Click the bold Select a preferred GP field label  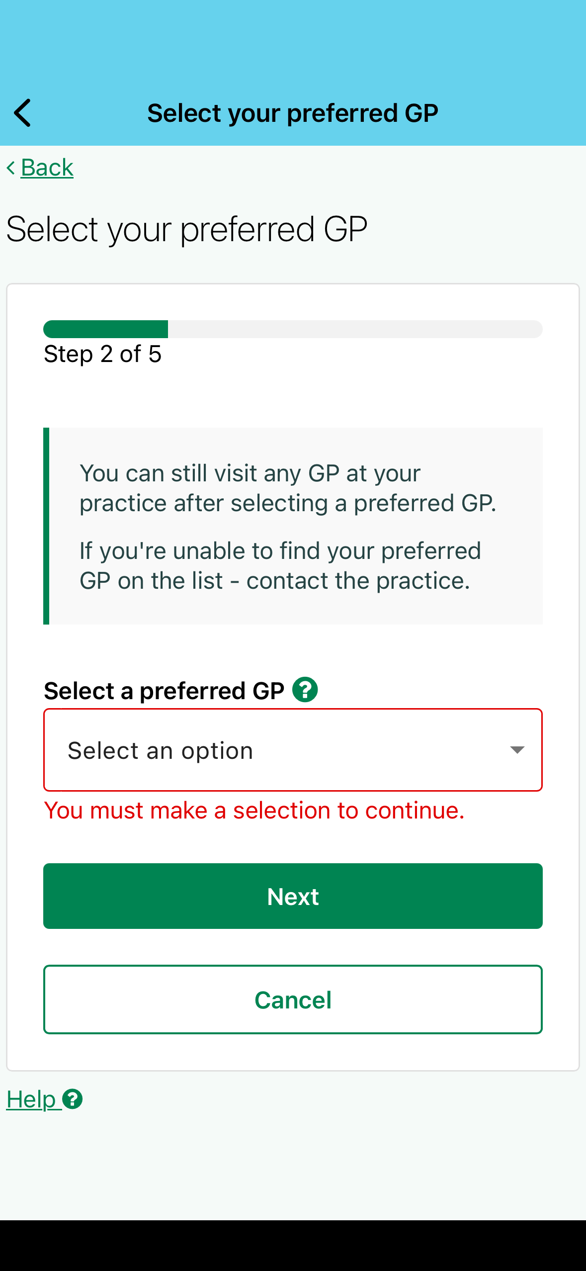(x=164, y=691)
